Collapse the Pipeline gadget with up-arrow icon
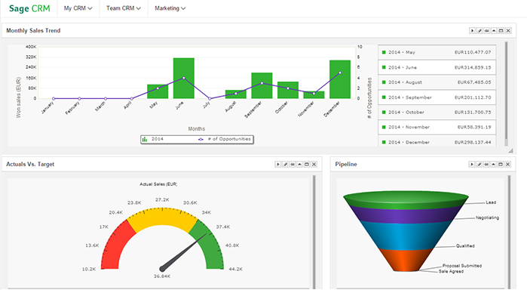527x290 pixels. 493,165
